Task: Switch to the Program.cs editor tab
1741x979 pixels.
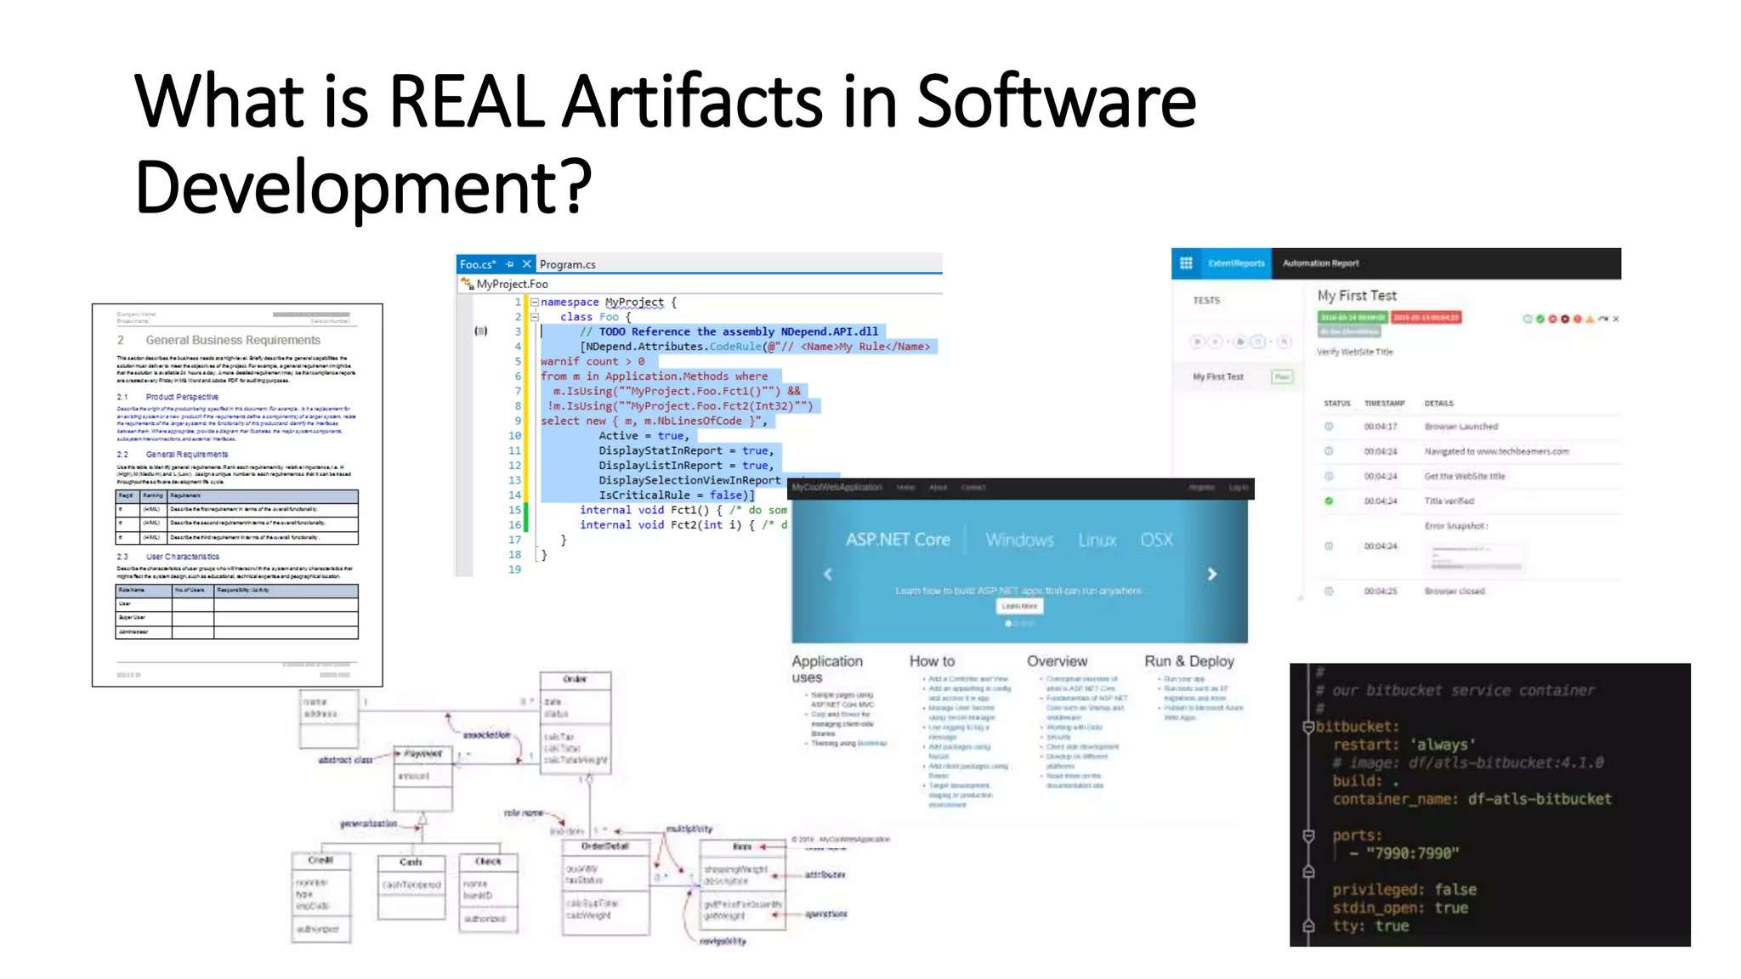Action: [x=567, y=264]
